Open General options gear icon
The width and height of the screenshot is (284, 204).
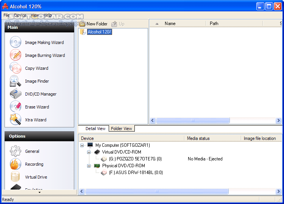pos(16,151)
